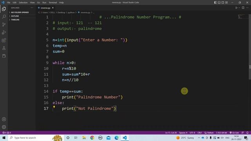Viewport: 251px width, 141px height.
Task: Change CRLF end of line sequence
Action: pyautogui.click(x=200, y=133)
